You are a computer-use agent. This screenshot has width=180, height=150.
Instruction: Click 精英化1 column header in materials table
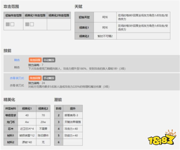tap(27, 108)
